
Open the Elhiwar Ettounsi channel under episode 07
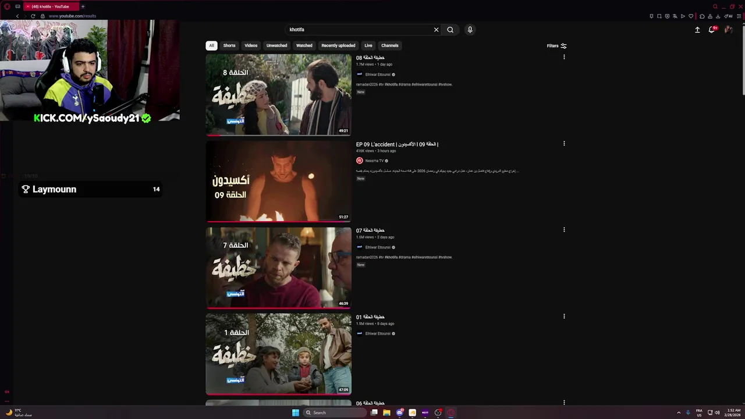click(x=378, y=247)
